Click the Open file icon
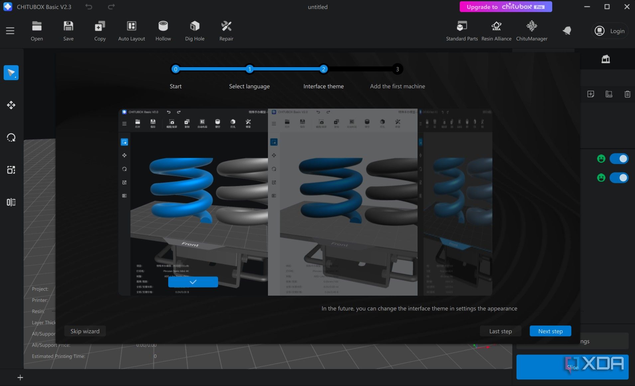Screen dimensions: 635x386 point(37,31)
